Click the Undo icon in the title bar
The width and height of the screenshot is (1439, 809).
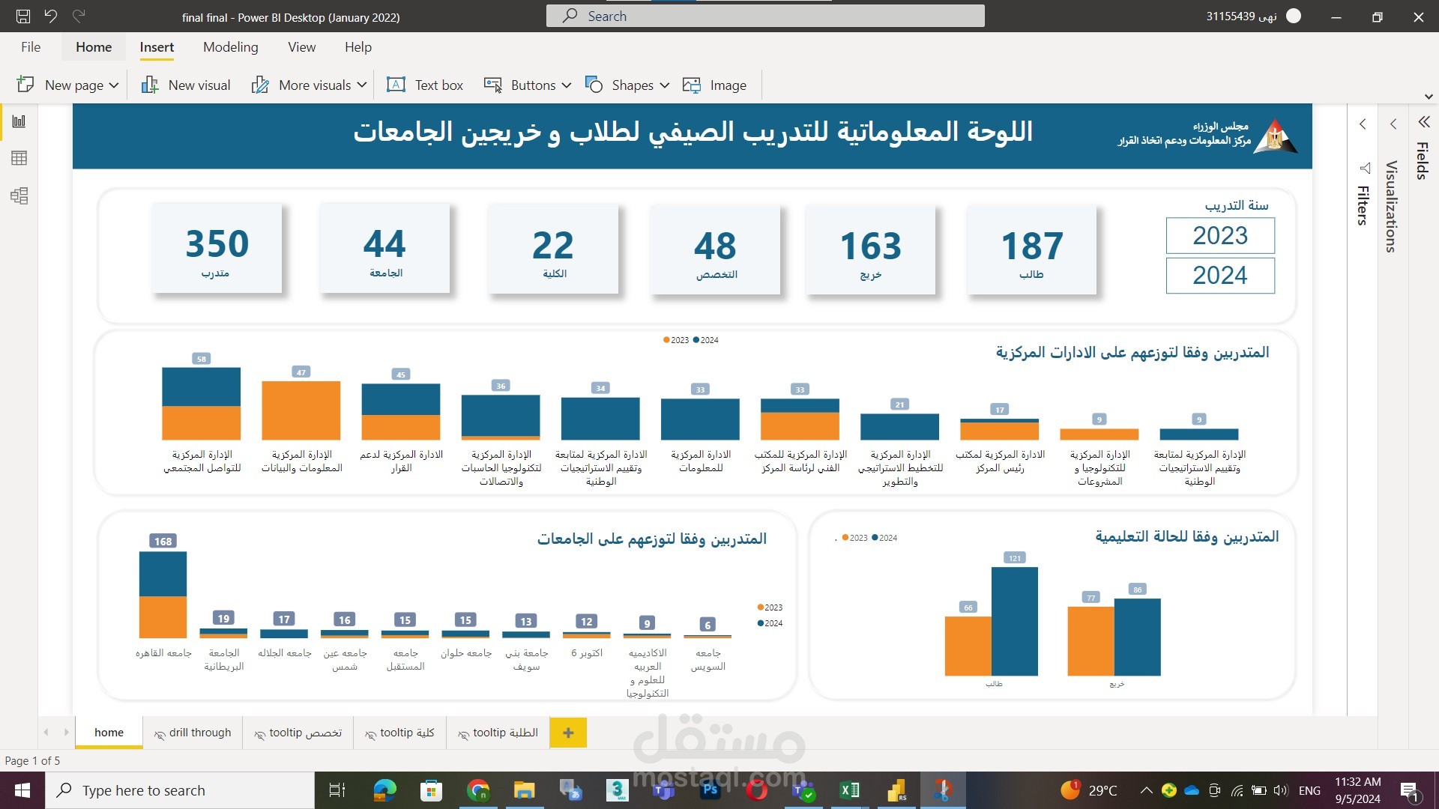[50, 16]
